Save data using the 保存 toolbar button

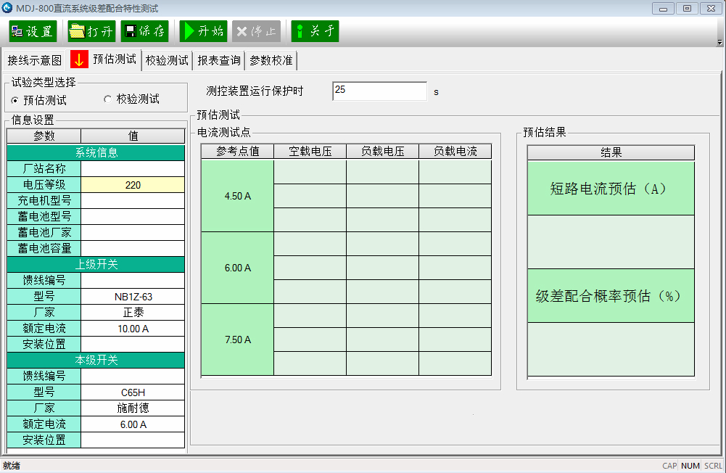pos(144,32)
